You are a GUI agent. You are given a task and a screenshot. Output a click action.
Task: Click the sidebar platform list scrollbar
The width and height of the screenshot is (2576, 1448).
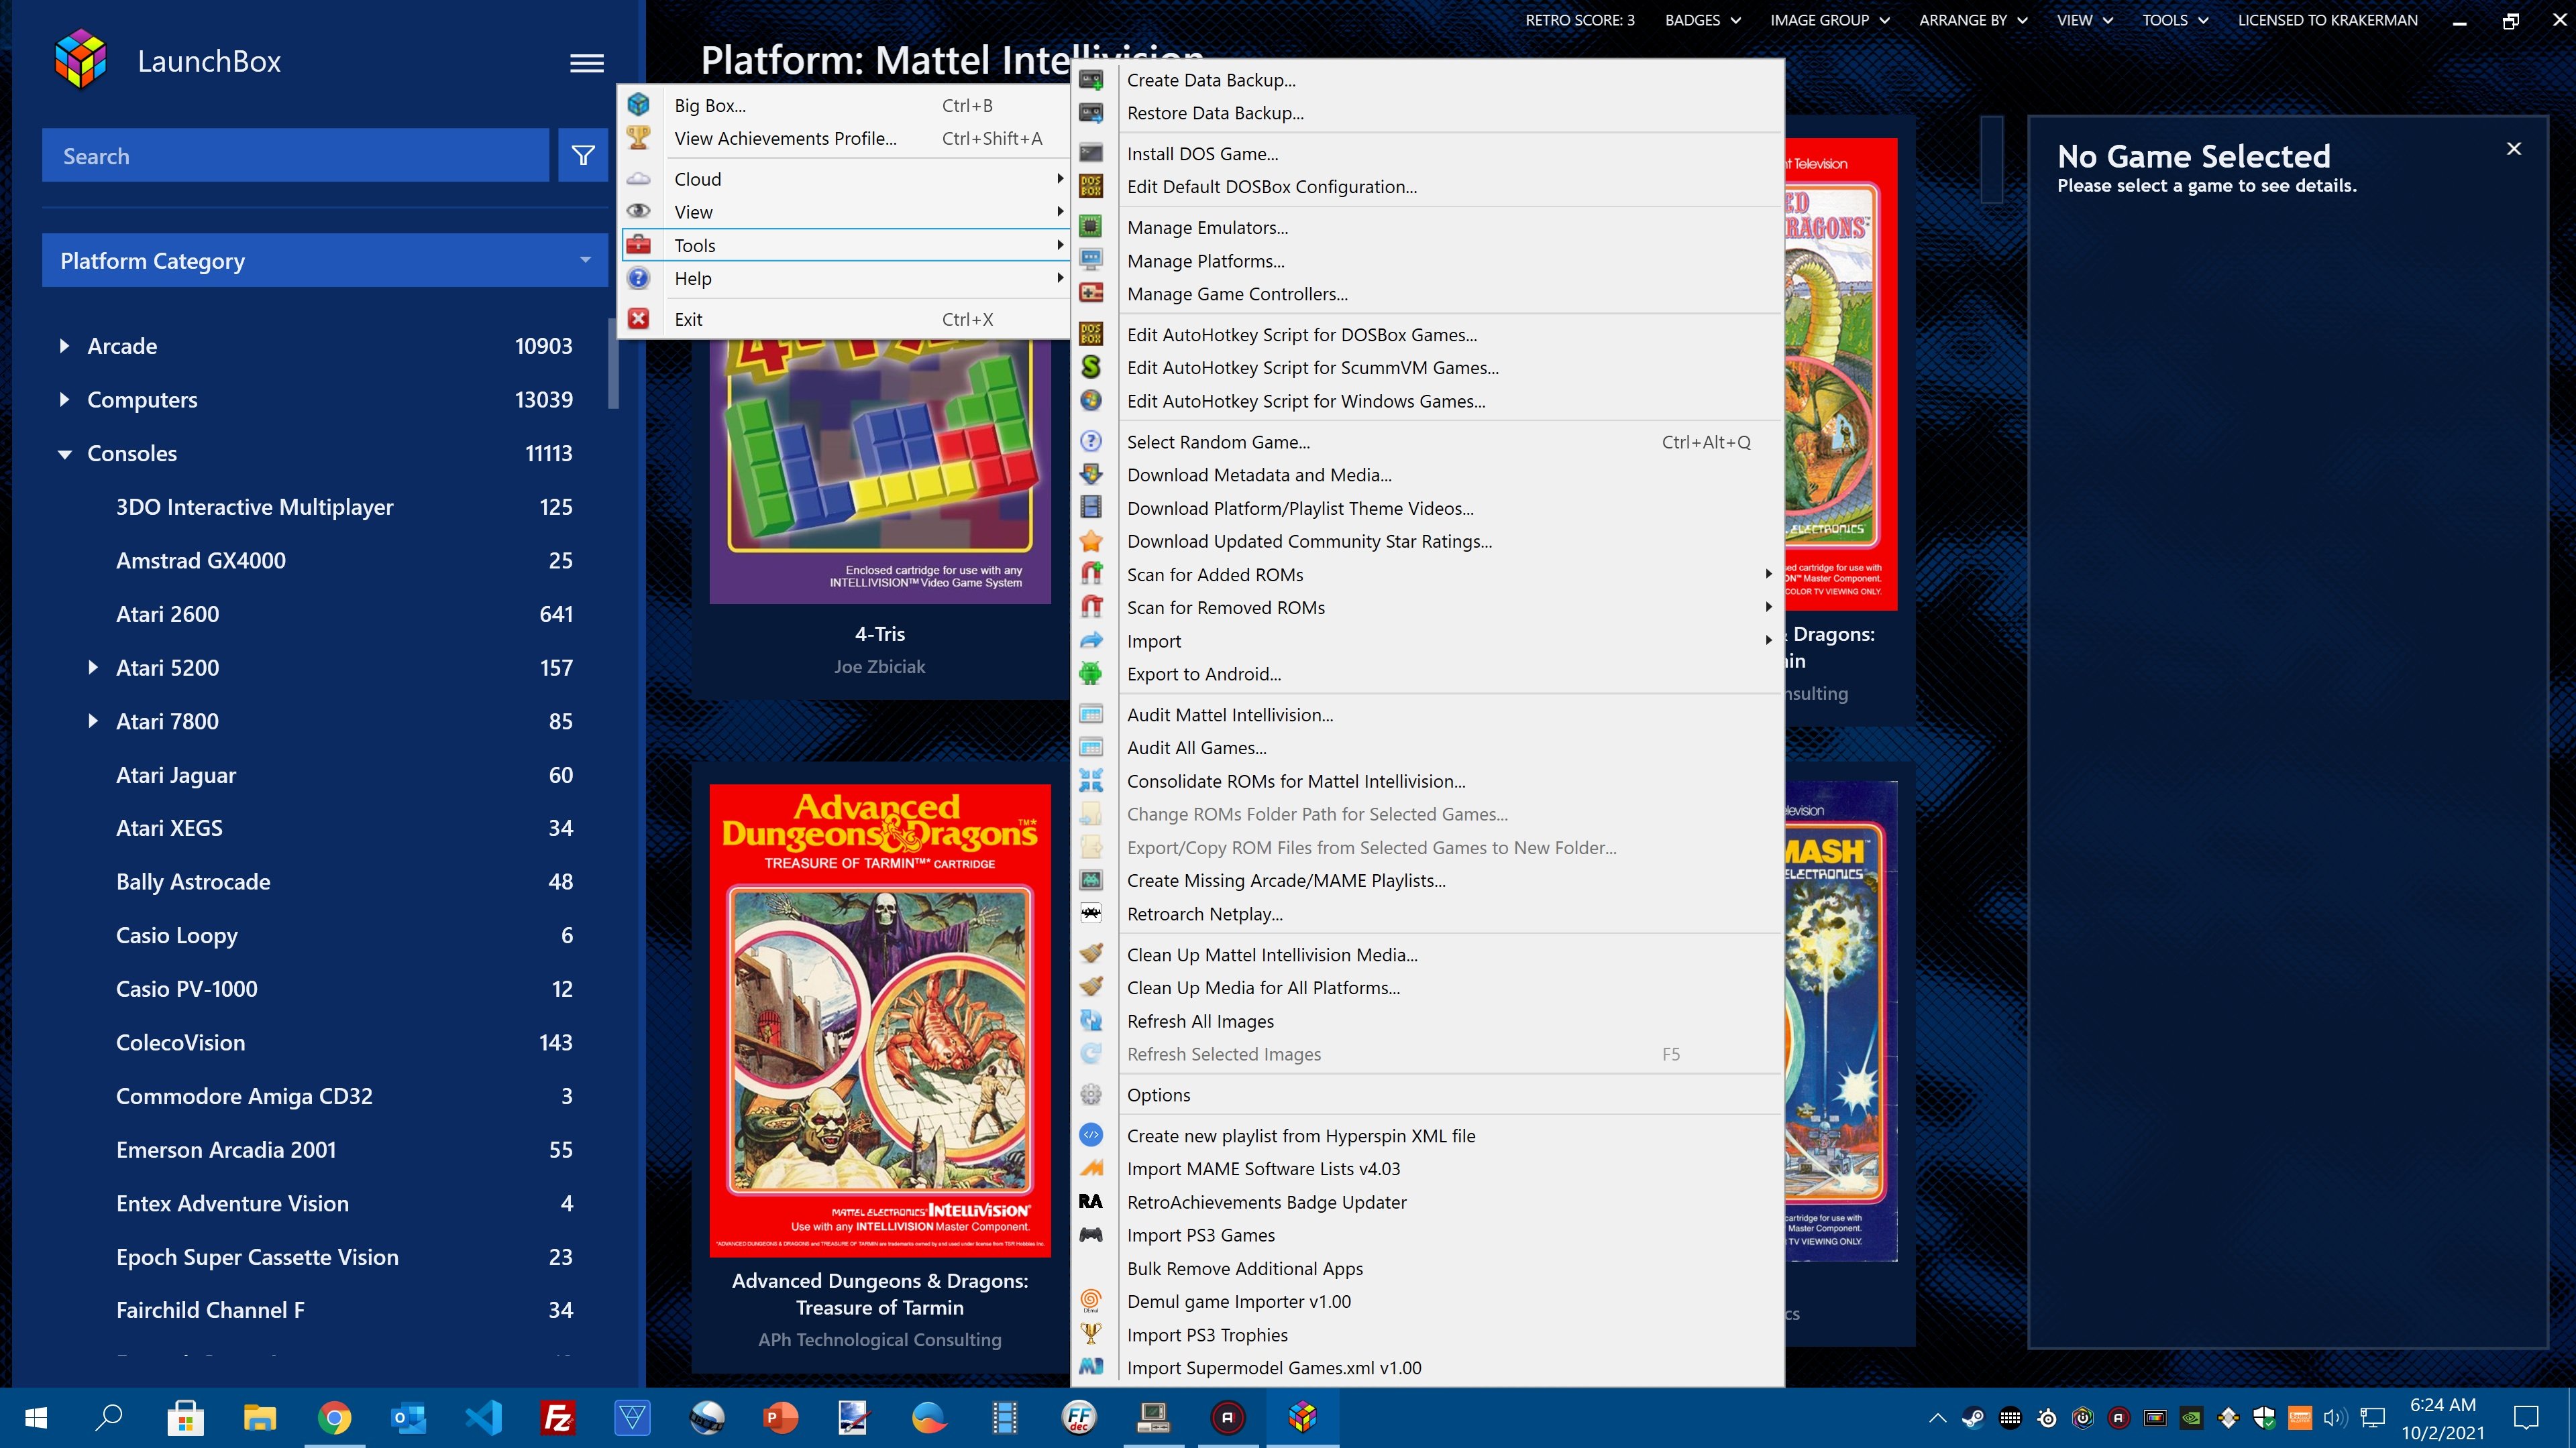[x=614, y=364]
